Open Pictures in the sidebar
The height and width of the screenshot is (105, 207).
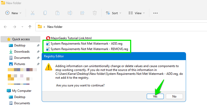[20, 64]
